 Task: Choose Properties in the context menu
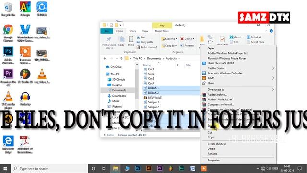(213, 161)
